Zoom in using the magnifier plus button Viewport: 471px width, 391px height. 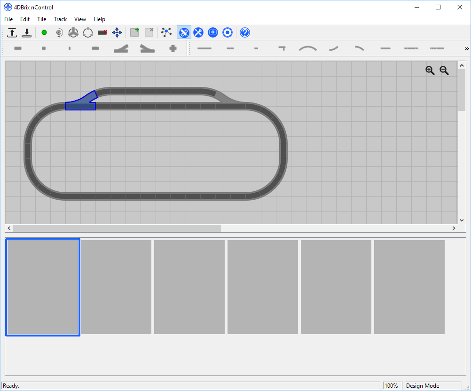pyautogui.click(x=430, y=70)
